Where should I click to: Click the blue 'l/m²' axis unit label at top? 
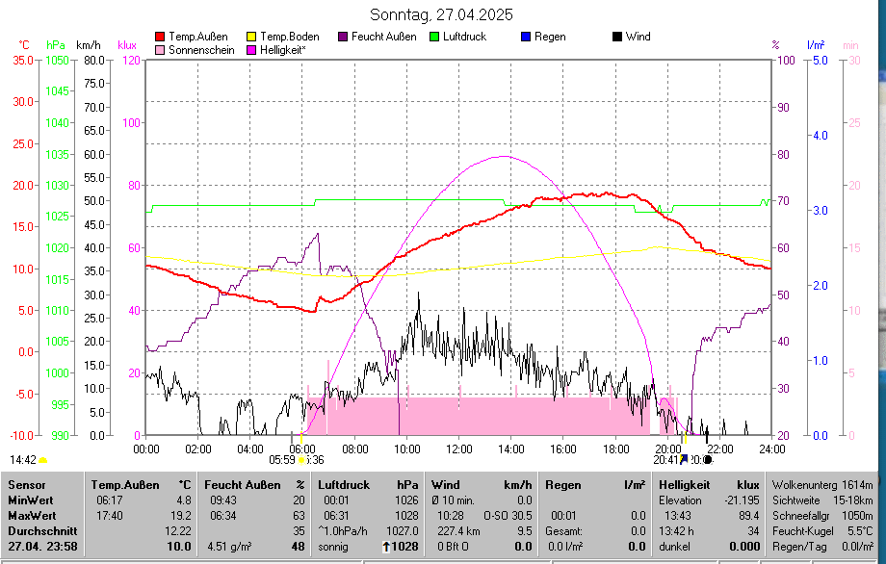[816, 45]
